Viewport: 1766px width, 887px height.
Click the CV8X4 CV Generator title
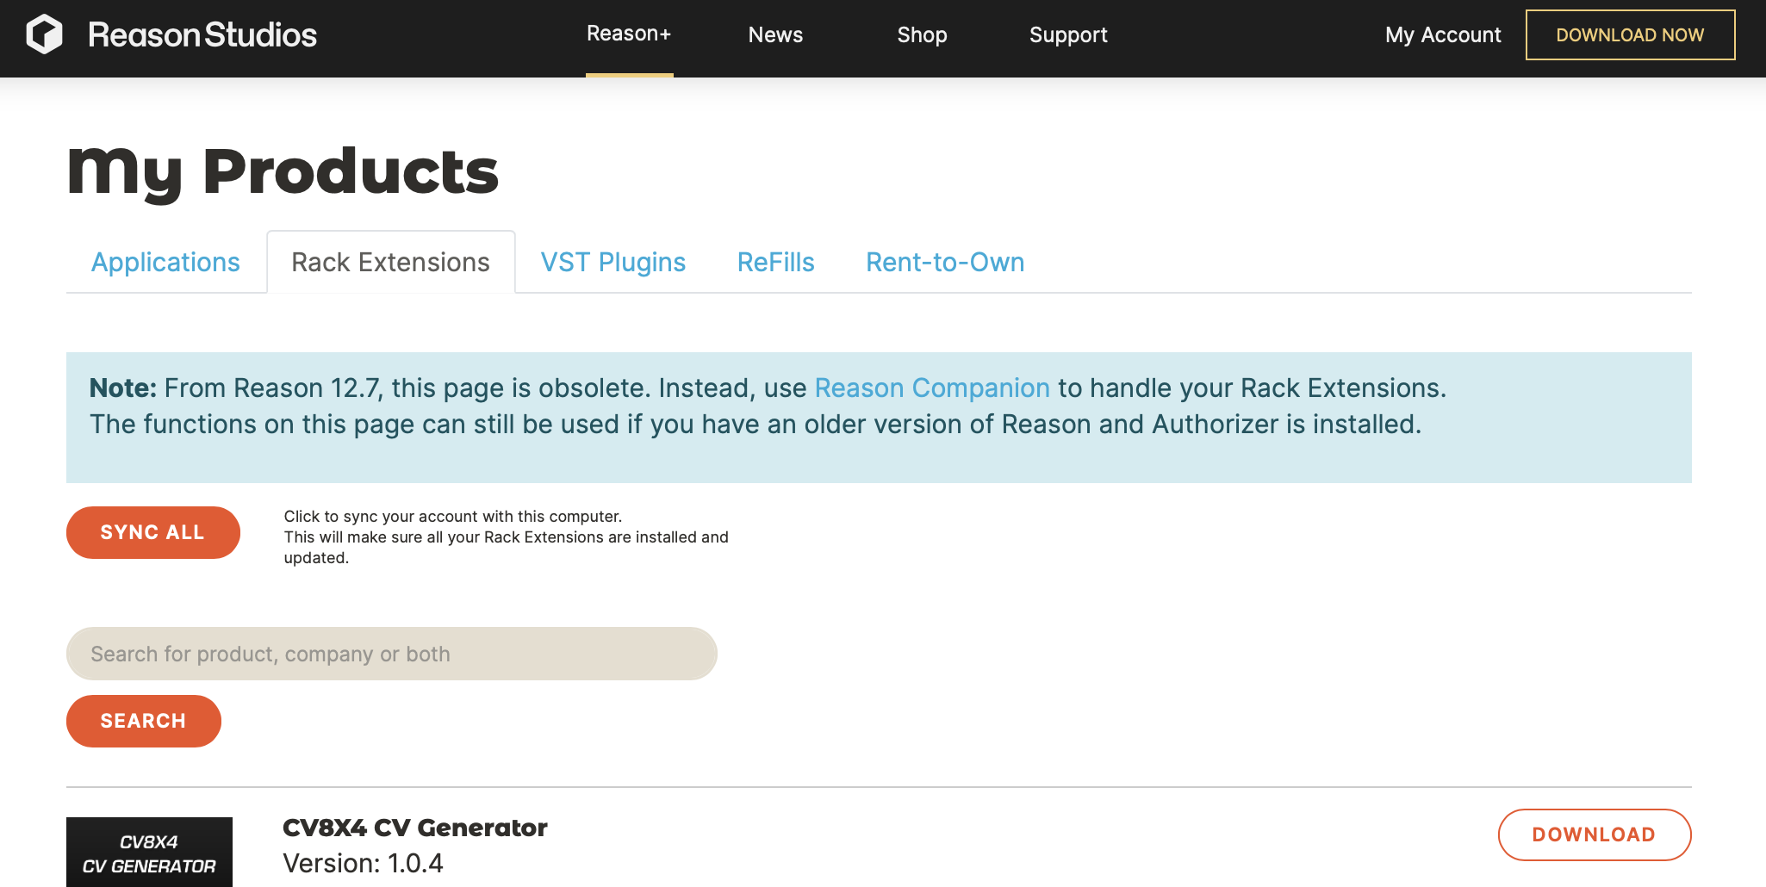(415, 828)
